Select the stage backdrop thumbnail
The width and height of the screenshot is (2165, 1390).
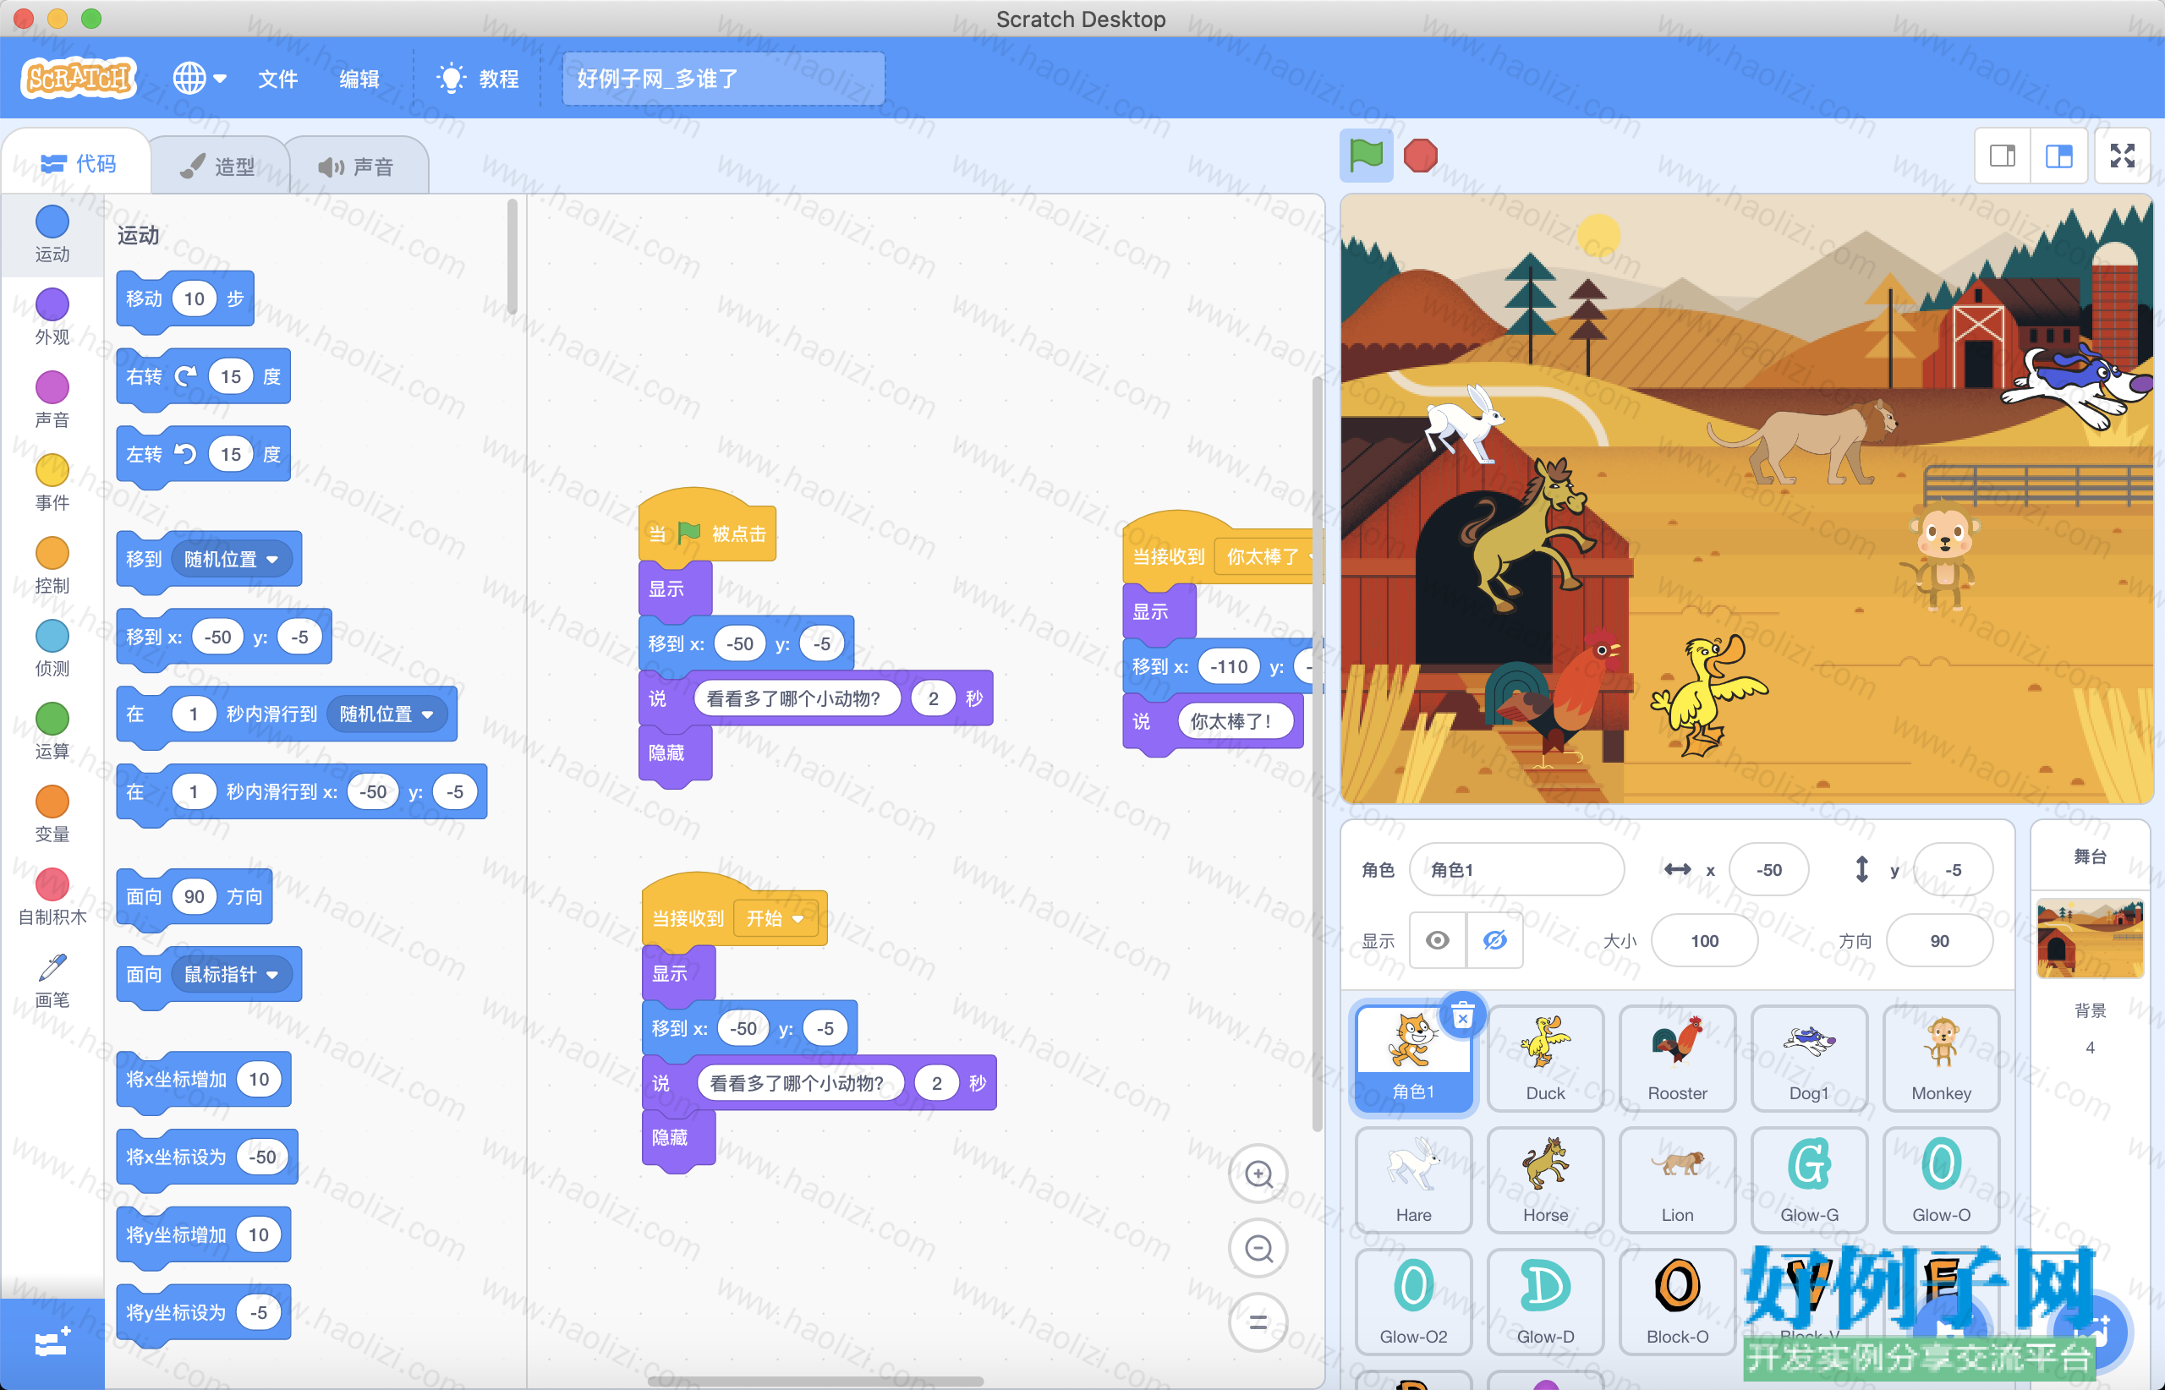click(2090, 939)
